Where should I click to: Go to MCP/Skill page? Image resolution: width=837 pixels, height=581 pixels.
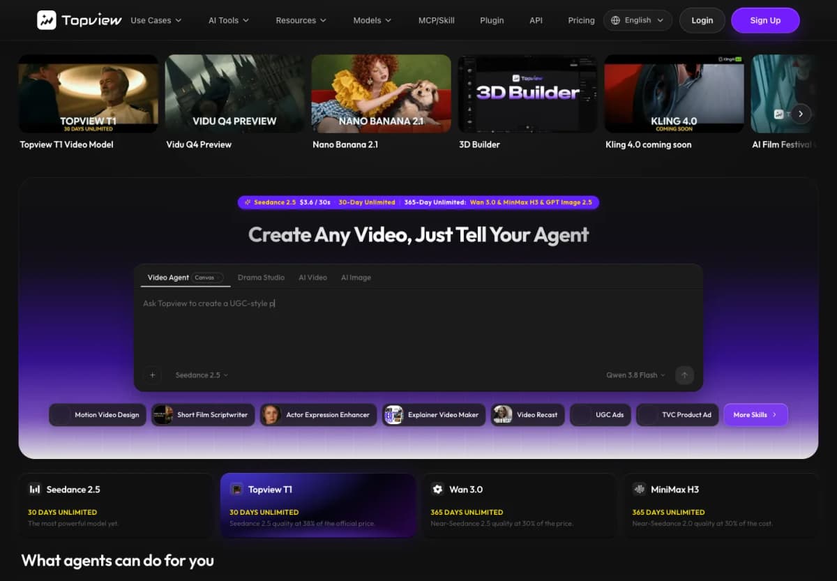[436, 20]
